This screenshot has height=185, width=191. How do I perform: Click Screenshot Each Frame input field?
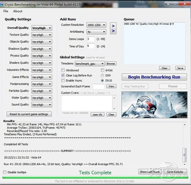pyautogui.click(x=99, y=86)
